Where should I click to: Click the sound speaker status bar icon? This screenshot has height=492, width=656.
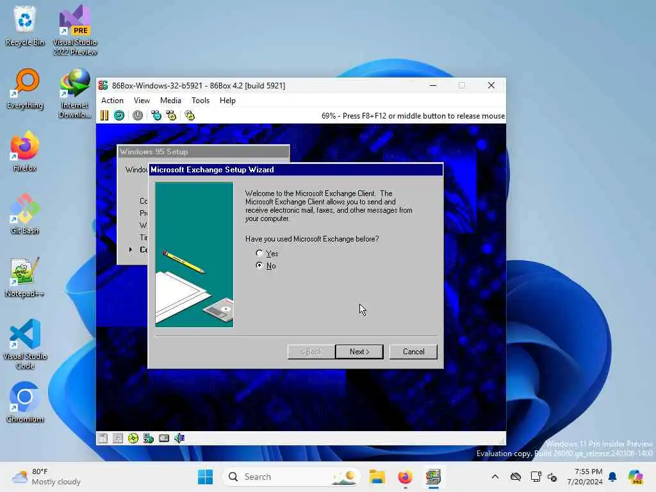pyautogui.click(x=179, y=438)
